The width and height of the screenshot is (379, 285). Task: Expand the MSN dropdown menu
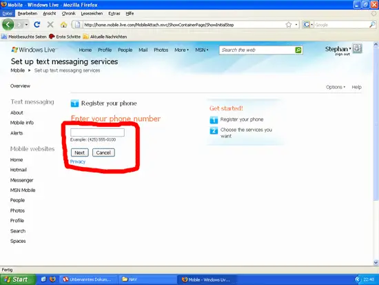[202, 50]
